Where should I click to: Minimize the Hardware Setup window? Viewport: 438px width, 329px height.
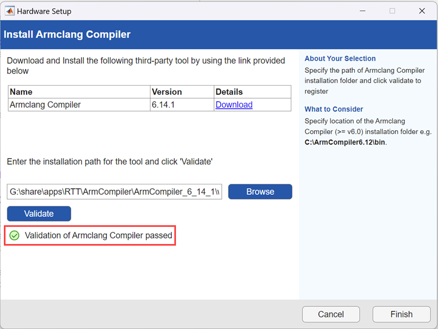[x=363, y=10]
